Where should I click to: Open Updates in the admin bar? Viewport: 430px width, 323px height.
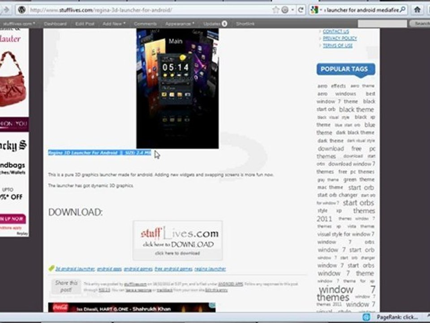215,24
